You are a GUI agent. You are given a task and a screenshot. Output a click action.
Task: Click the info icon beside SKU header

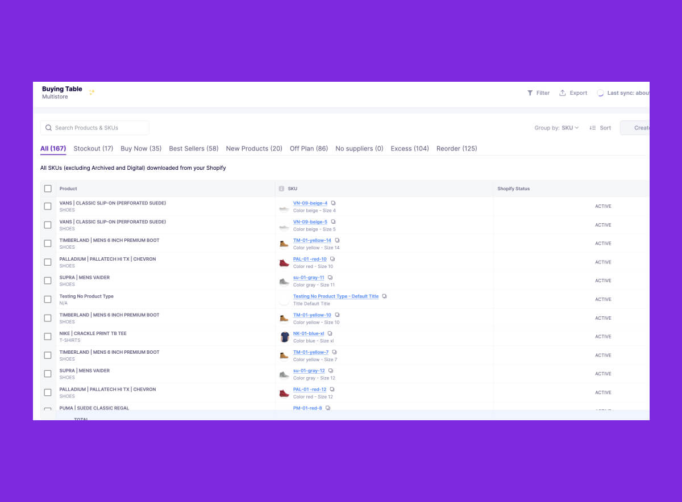[x=281, y=189]
